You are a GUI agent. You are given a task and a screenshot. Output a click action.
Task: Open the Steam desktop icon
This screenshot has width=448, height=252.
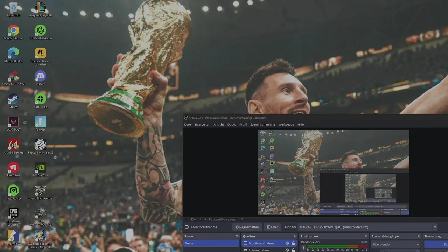click(13, 101)
